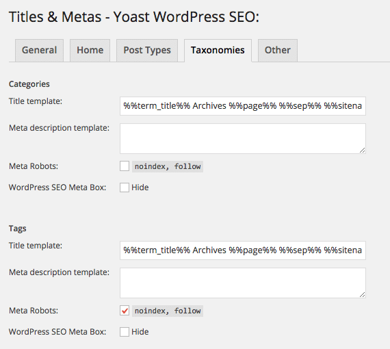The width and height of the screenshot is (390, 349).
Task: Tick Hide Meta Box for Tags
Action: (125, 332)
